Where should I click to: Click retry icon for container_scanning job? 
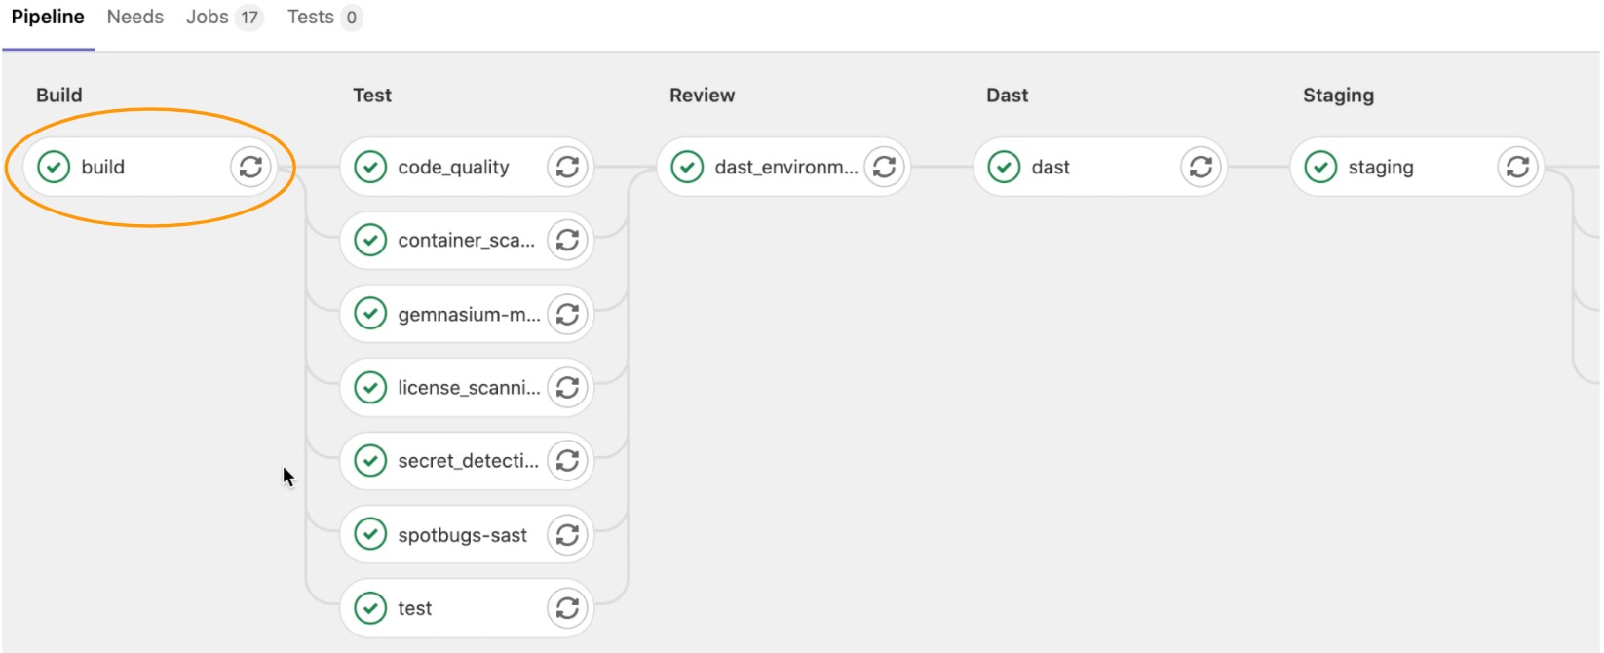[567, 240]
